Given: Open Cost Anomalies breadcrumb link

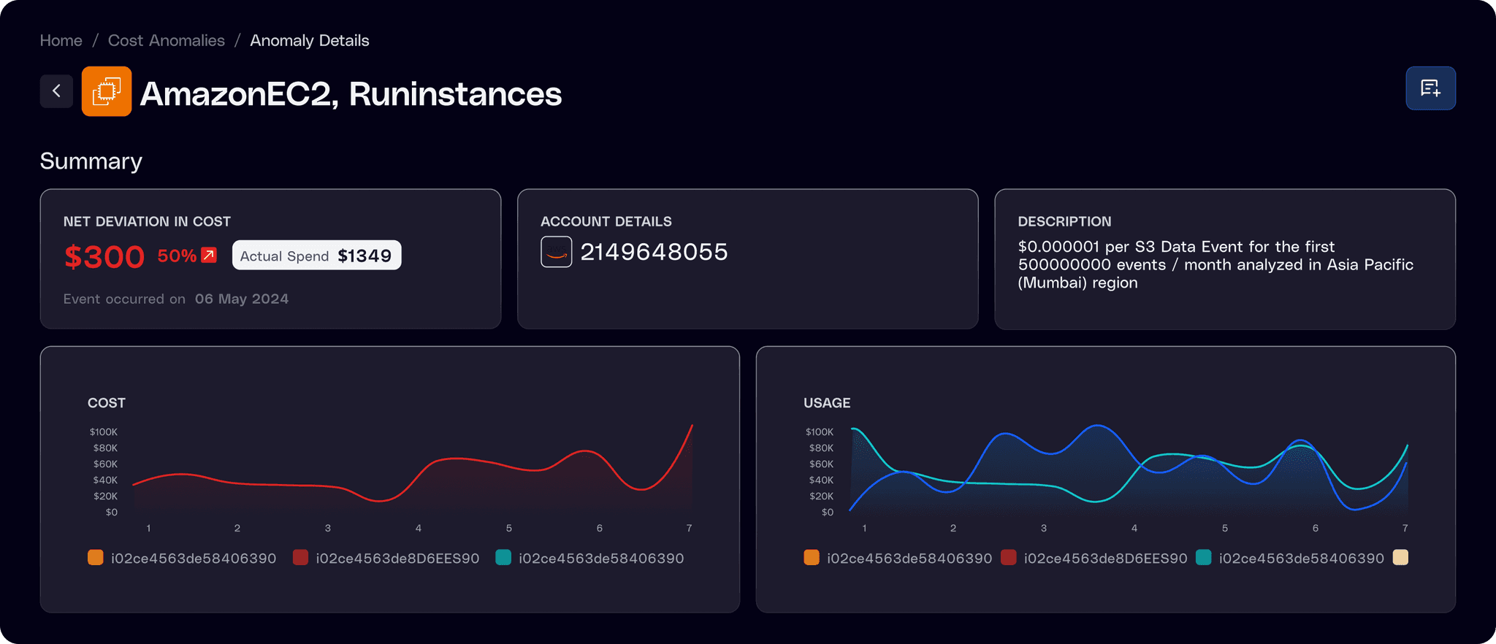Looking at the screenshot, I should (x=167, y=40).
